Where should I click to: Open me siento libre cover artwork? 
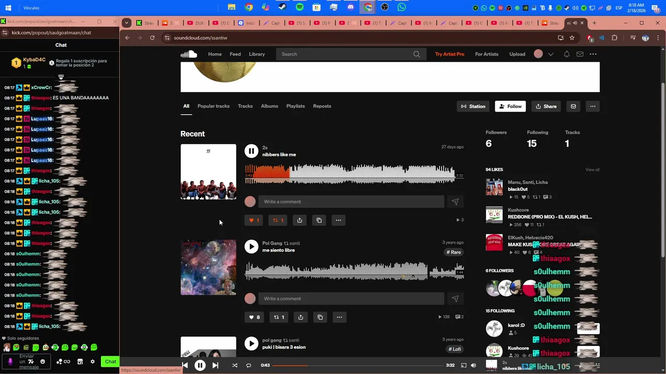click(x=208, y=268)
